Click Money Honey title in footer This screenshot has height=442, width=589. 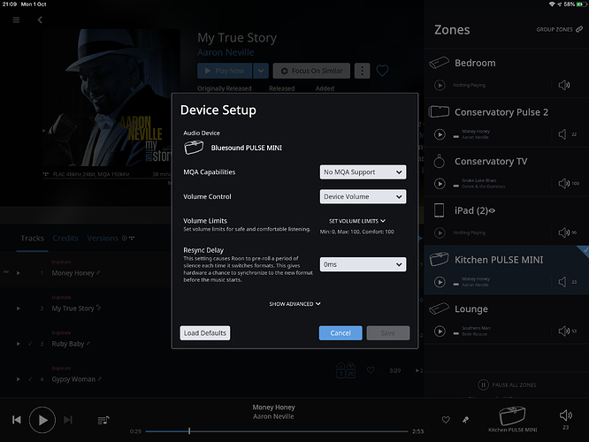click(x=273, y=407)
